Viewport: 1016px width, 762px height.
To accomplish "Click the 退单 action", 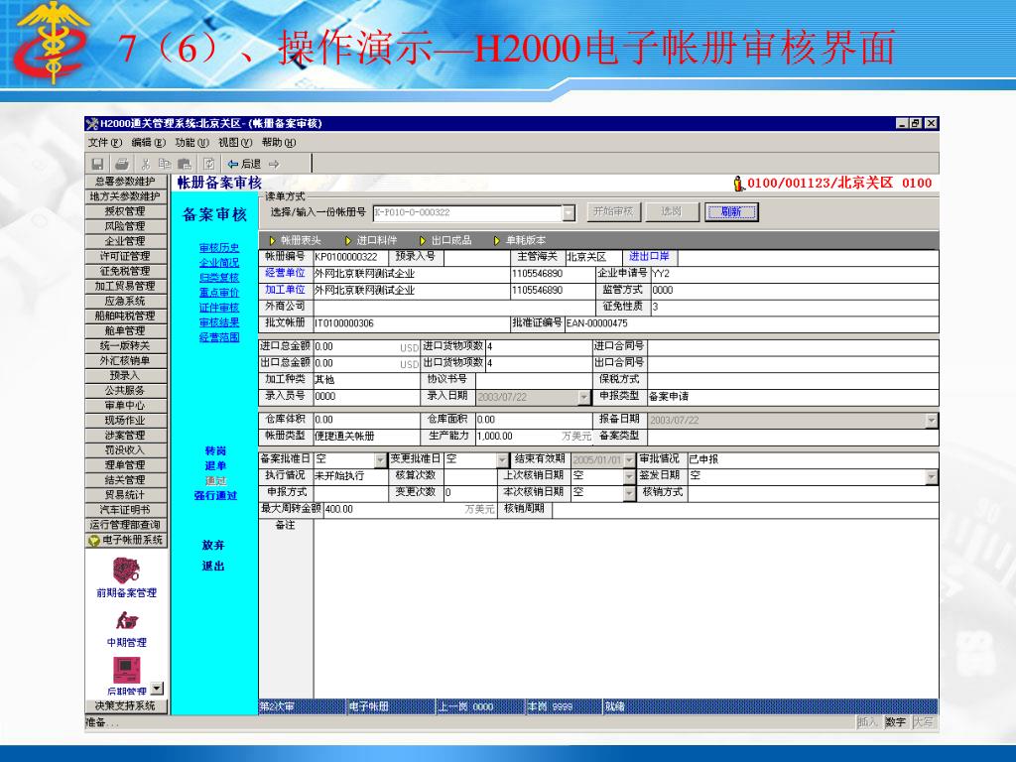I will [215, 466].
